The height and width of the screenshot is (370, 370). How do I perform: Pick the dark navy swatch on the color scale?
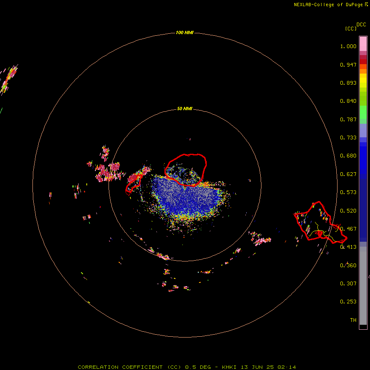[x=363, y=210]
